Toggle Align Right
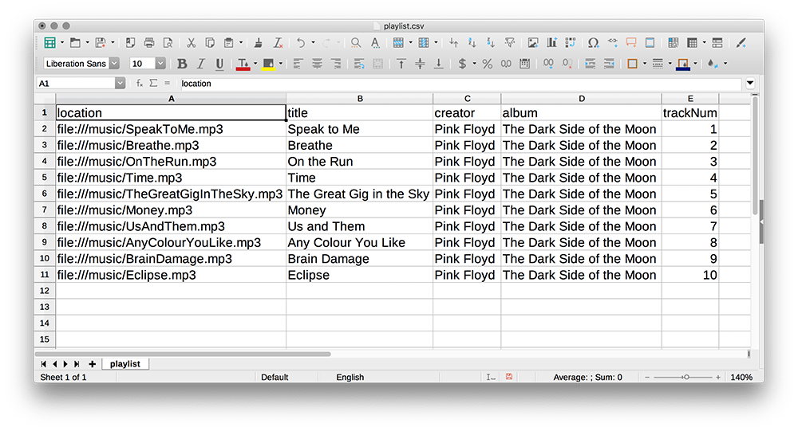This screenshot has width=798, height=431. click(336, 64)
